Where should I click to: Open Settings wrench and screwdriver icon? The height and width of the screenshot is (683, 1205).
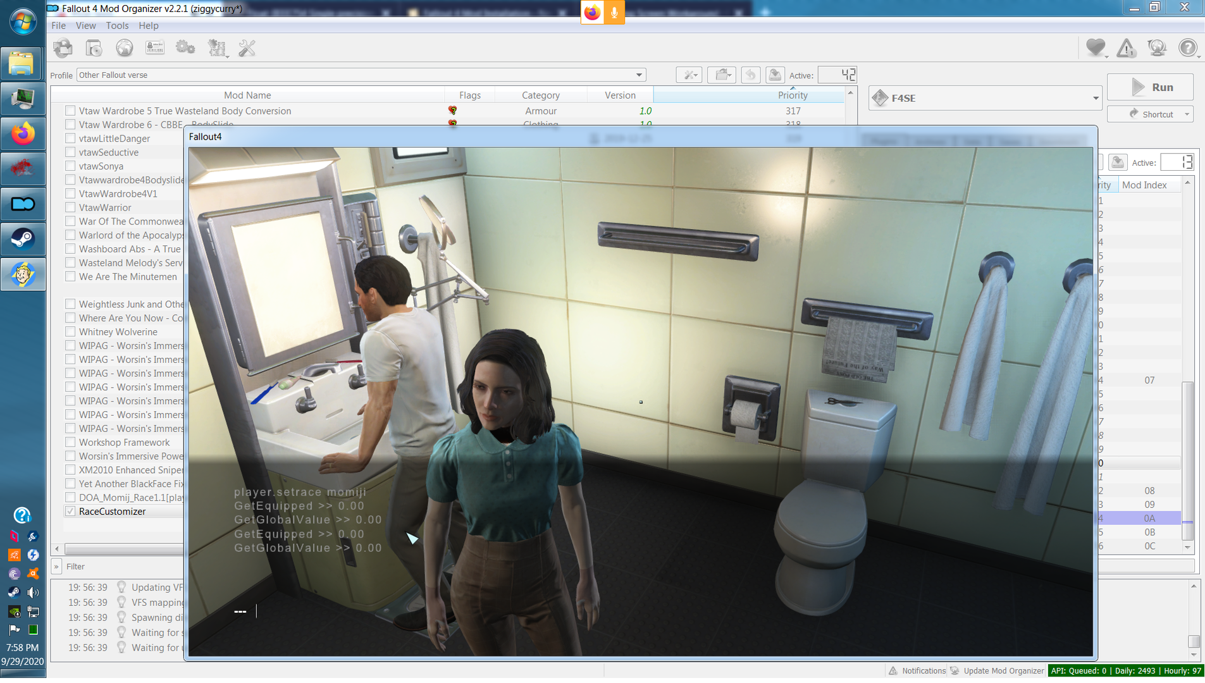(x=247, y=48)
